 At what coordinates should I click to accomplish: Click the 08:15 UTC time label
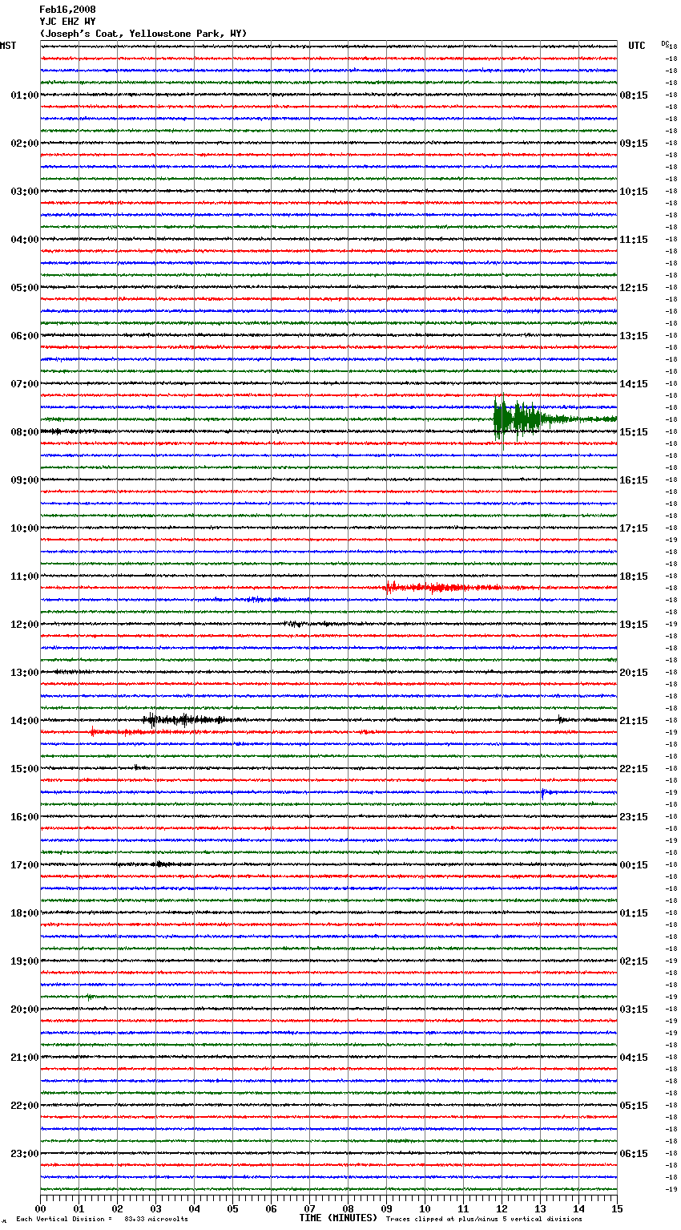click(x=634, y=95)
